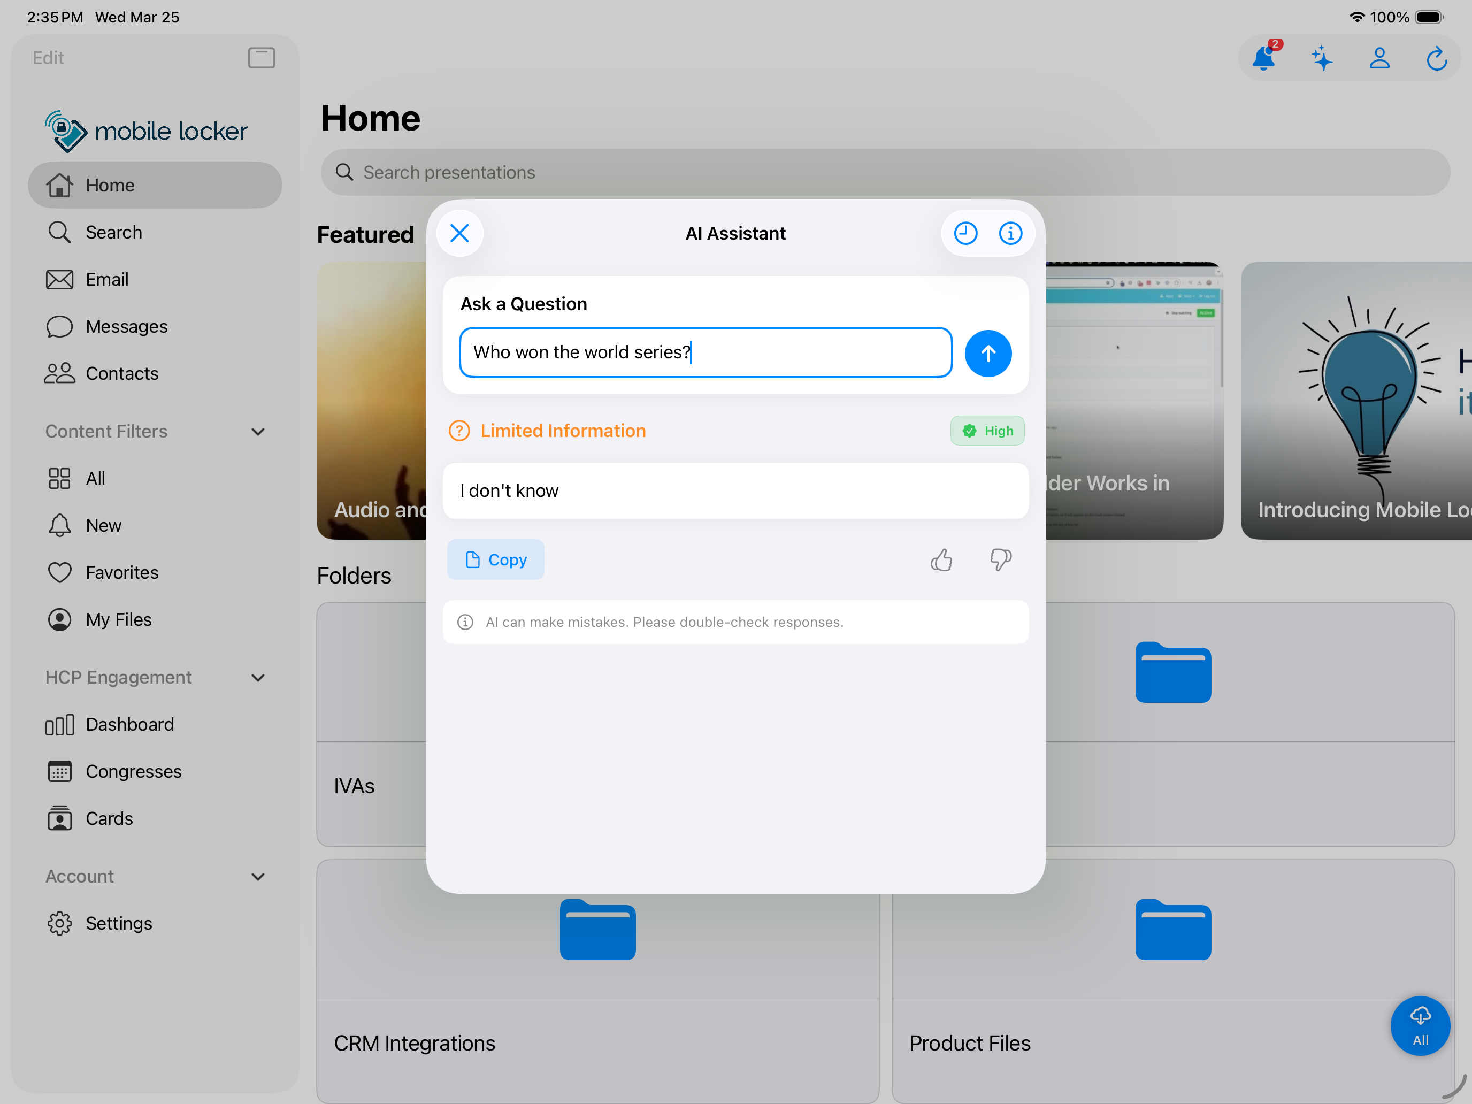Click the Ask a Question input field

coord(706,352)
